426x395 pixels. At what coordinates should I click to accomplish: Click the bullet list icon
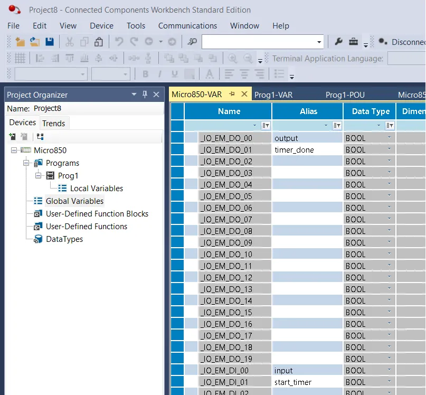279,74
